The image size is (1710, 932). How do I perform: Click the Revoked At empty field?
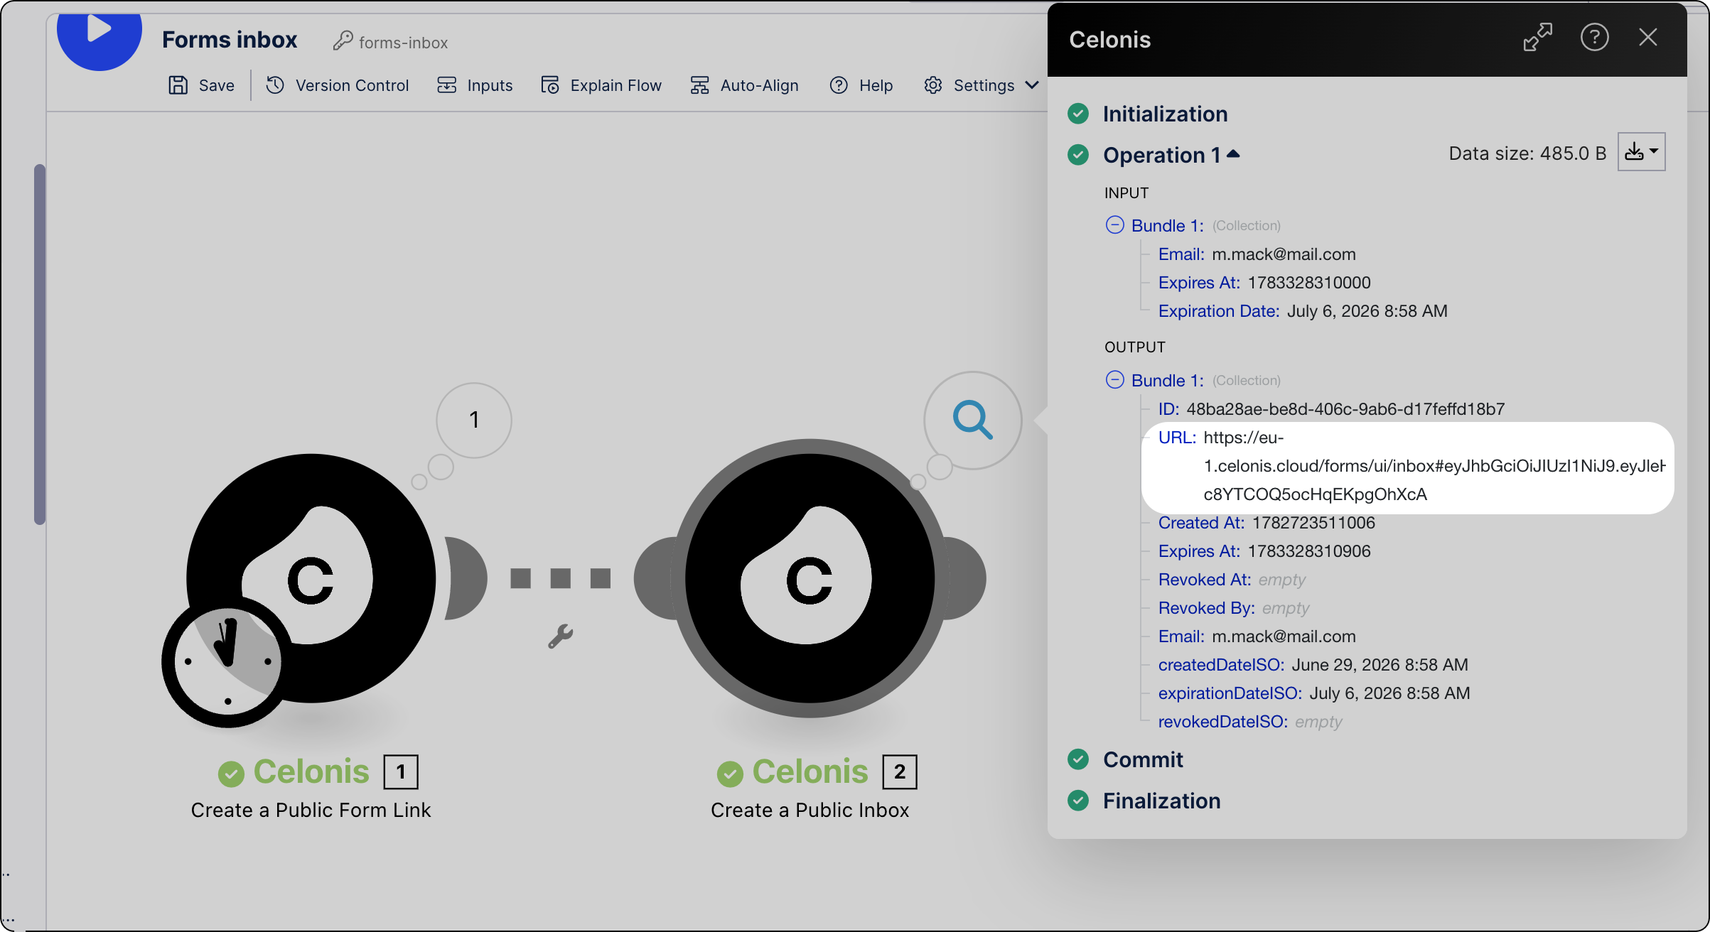click(x=1281, y=580)
